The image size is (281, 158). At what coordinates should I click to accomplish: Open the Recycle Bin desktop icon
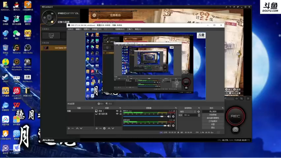(5, 49)
